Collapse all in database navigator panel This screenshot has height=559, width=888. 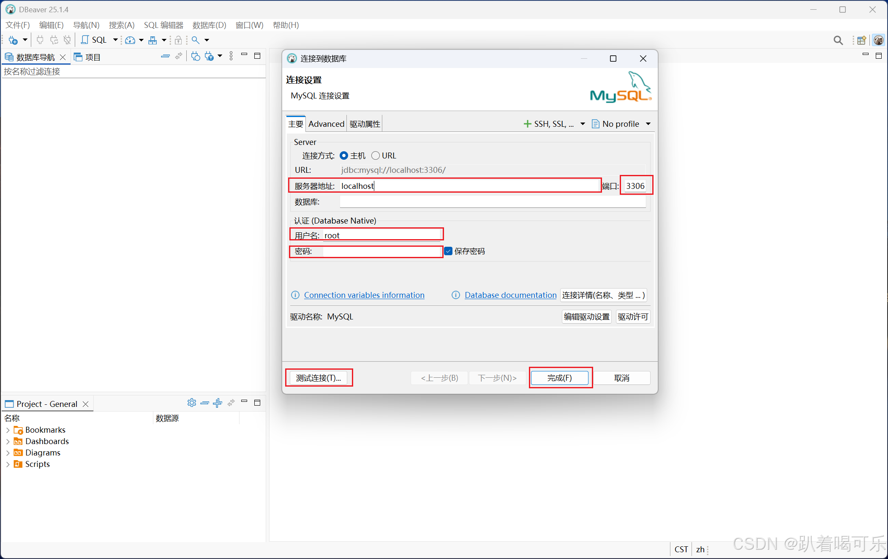pos(165,56)
